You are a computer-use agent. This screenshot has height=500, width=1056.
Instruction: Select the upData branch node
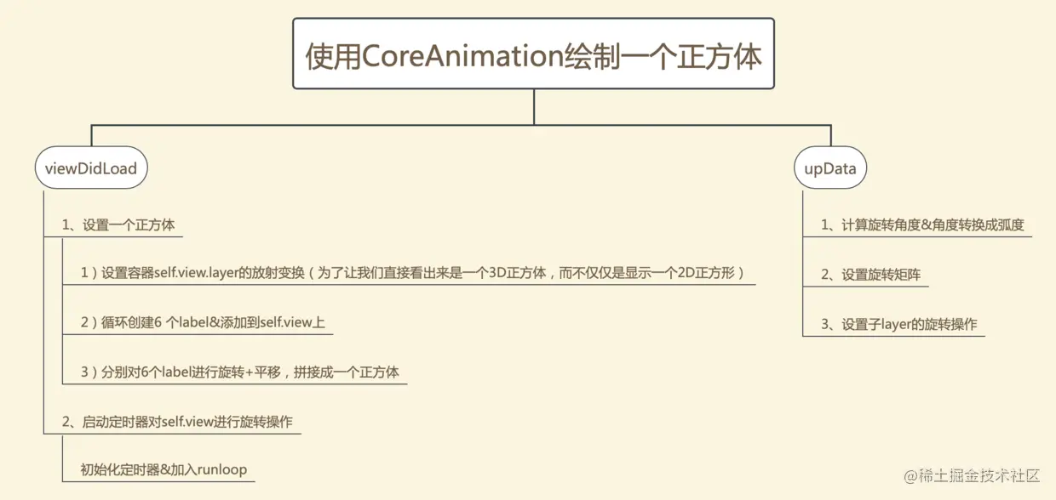(830, 168)
